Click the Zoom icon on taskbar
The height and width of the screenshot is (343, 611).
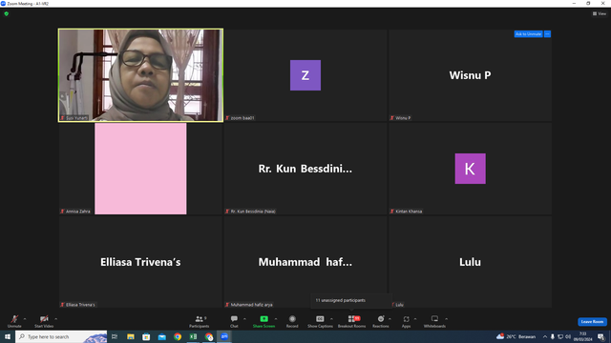224,336
